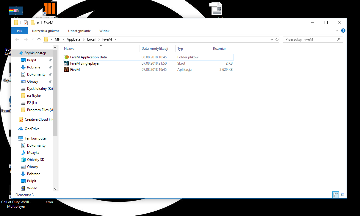360x216 pixels.
Task: Switch to the Widok tab
Action: click(x=104, y=31)
